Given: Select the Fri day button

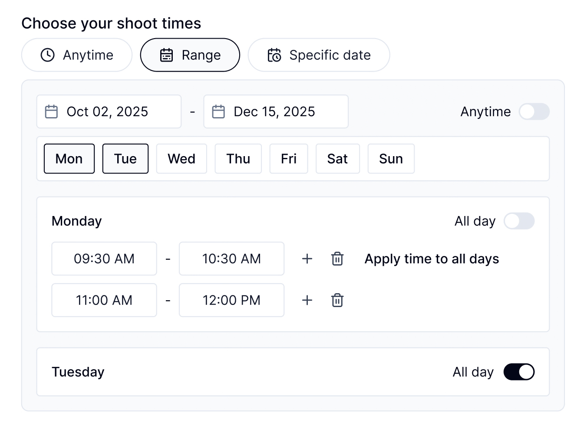Looking at the screenshot, I should point(289,159).
